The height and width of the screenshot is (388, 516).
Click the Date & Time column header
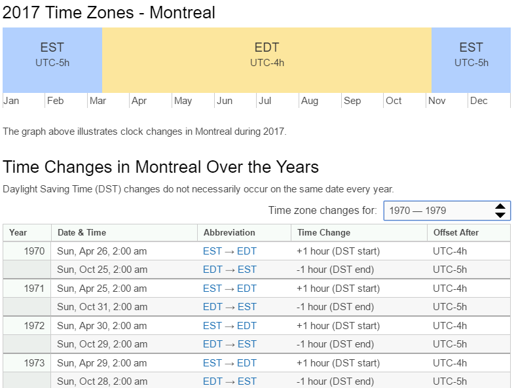click(82, 232)
